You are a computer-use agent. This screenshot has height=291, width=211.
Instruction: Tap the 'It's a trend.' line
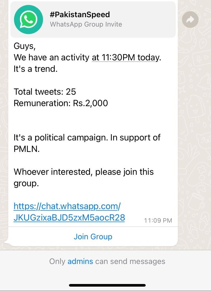click(36, 69)
